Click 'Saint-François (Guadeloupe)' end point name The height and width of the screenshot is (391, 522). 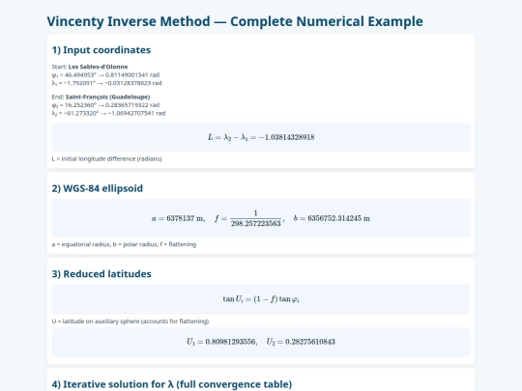[x=107, y=97]
